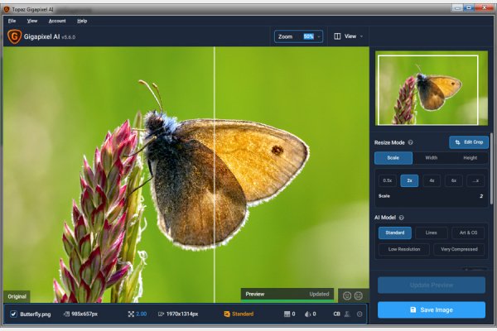The width and height of the screenshot is (497, 331).
Task: Choose the Very Compressed AI model
Action: click(x=459, y=249)
